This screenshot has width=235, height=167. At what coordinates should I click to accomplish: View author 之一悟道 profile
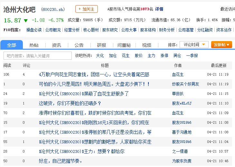180,151
